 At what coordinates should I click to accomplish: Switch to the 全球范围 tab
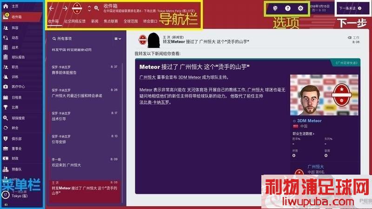131,21
